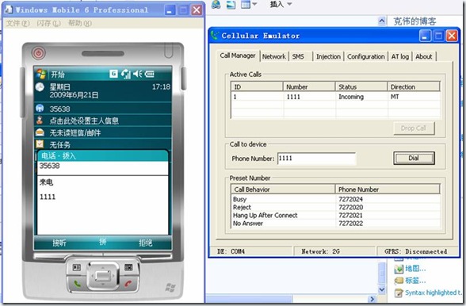This screenshot has height=306, width=466.
Task: Open the 地图... link
Action: [415, 269]
